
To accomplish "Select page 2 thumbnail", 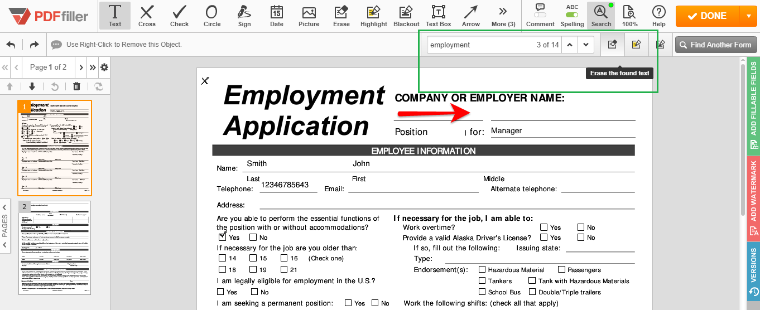I will tap(55, 248).
